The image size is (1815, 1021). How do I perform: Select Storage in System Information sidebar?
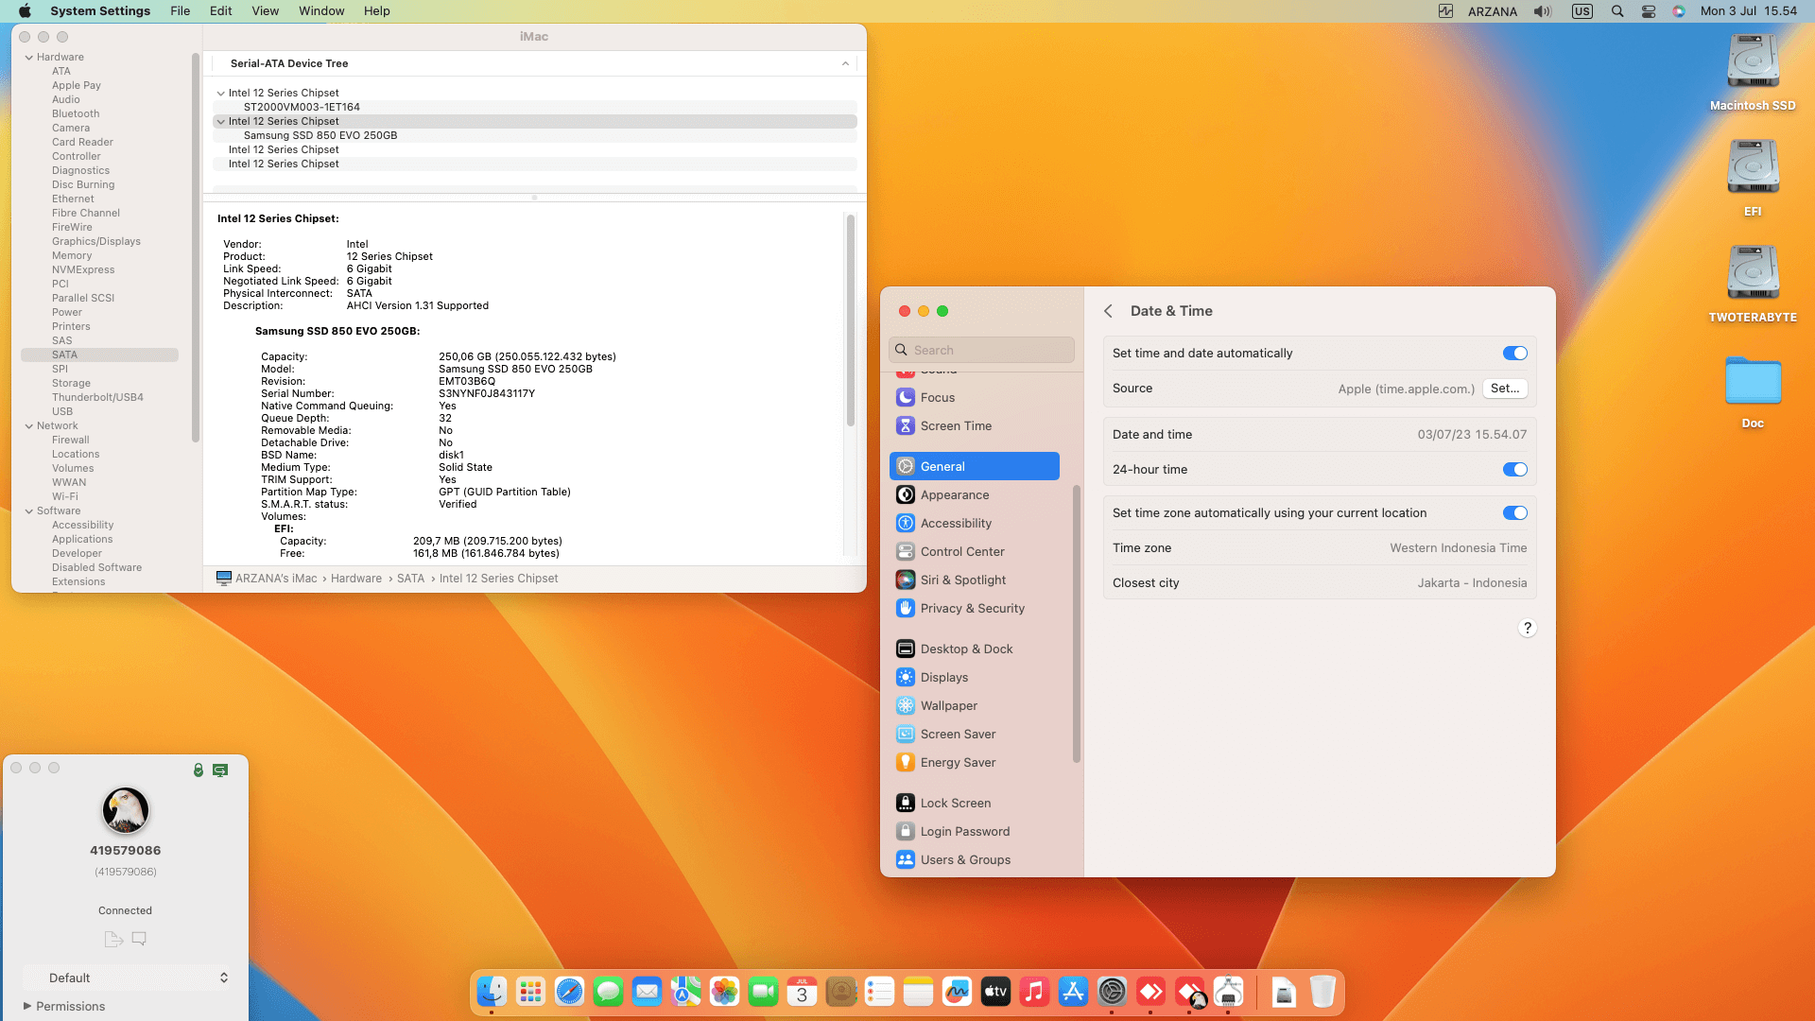pyautogui.click(x=71, y=384)
